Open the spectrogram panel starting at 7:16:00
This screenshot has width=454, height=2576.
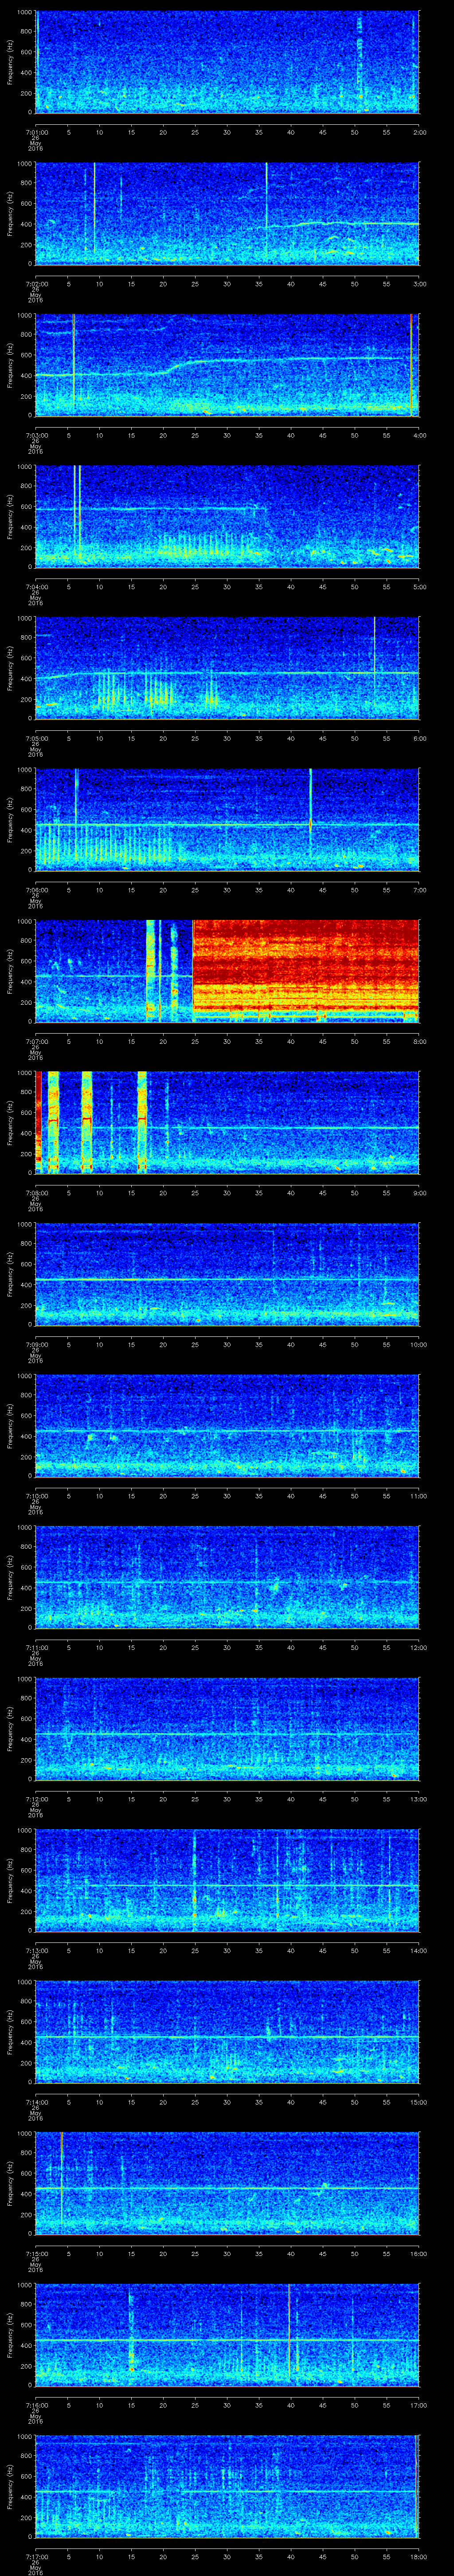coord(227,2335)
